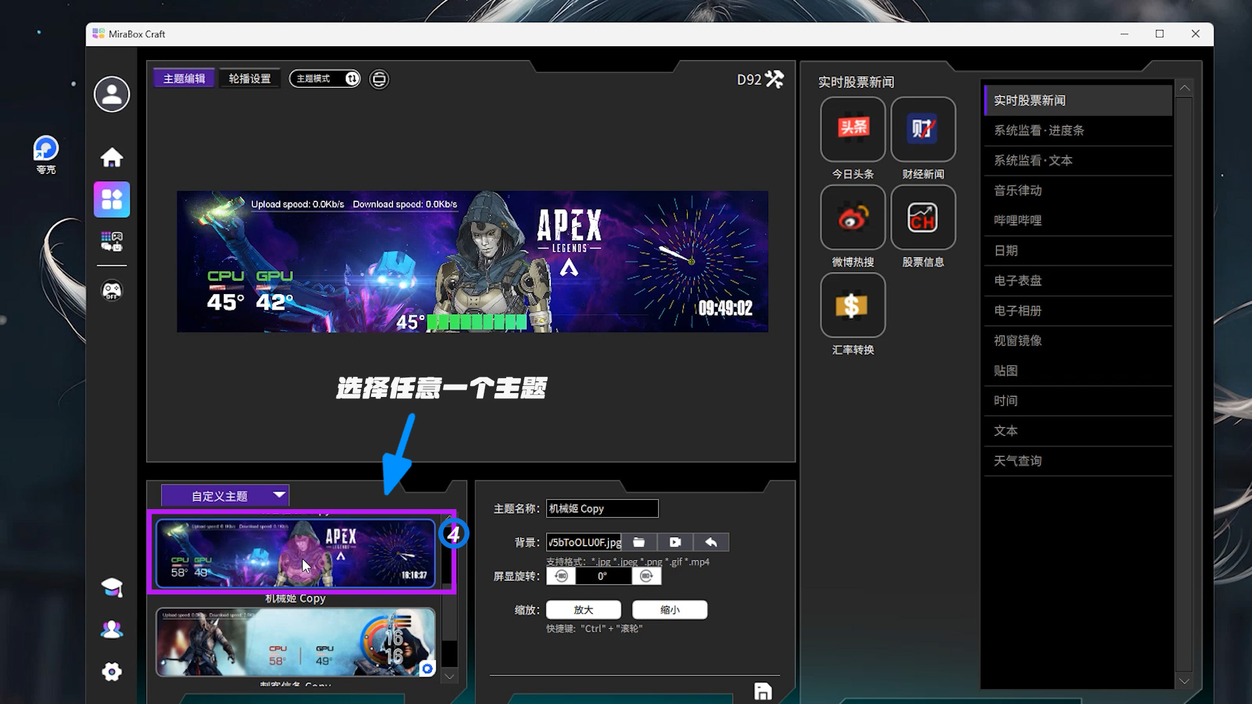The image size is (1252, 704).
Task: Select 贴图 category
Action: (1079, 370)
